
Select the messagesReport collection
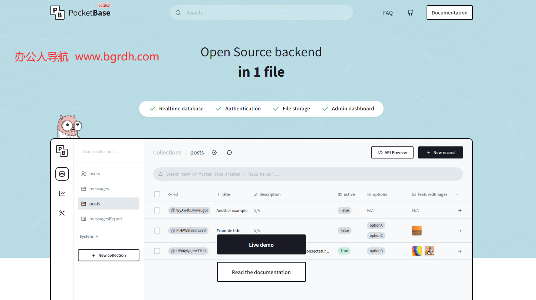106,219
